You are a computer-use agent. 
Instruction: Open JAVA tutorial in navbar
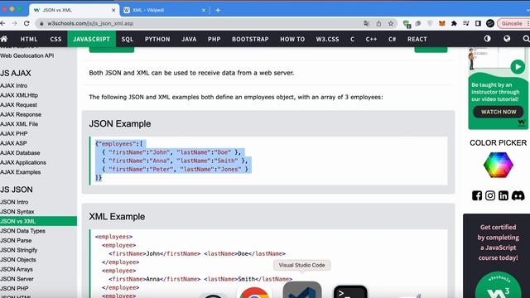point(189,39)
